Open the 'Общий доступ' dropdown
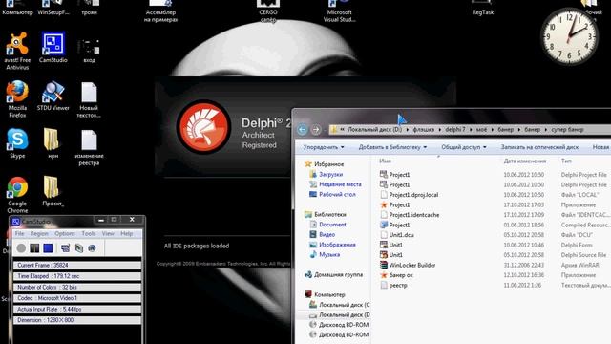Screen dimensions: 611x344 (464, 147)
